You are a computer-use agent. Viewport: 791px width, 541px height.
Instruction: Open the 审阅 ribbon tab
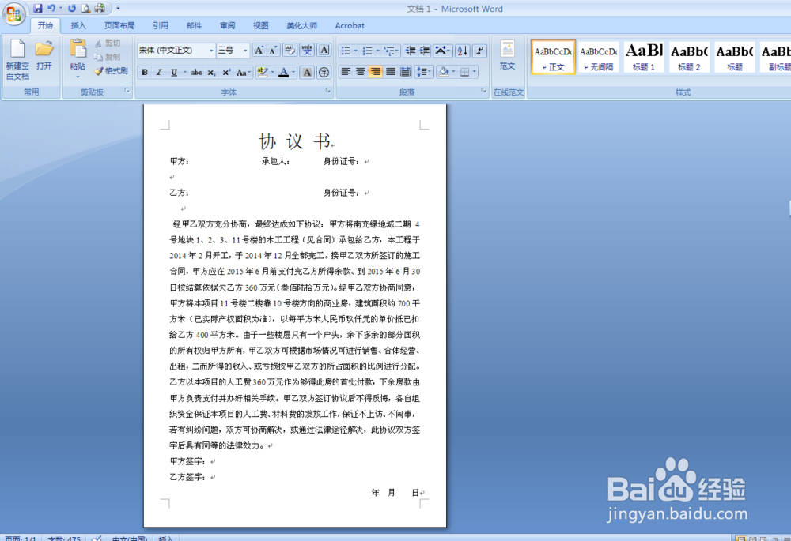click(x=227, y=24)
